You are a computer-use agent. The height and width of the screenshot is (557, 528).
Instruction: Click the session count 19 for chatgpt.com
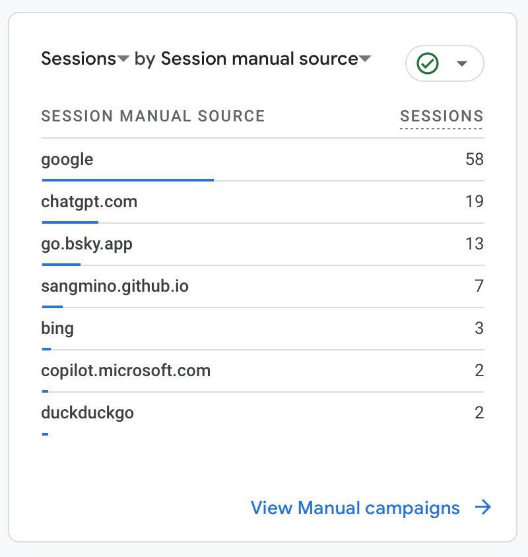(x=474, y=201)
